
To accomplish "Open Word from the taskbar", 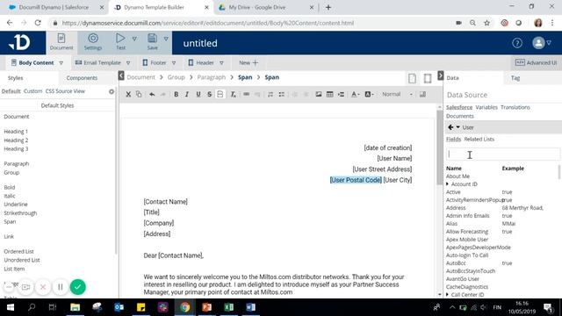I will 250,307.
